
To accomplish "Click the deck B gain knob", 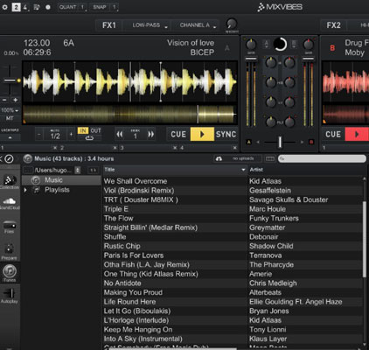I will pyautogui.click(x=308, y=45).
